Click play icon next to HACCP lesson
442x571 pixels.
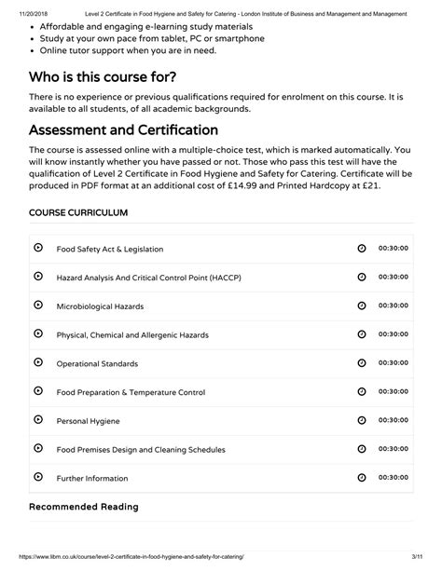point(38,277)
